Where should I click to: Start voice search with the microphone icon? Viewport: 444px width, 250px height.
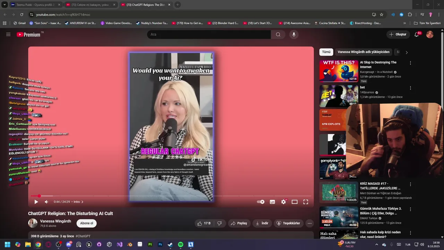point(294,34)
